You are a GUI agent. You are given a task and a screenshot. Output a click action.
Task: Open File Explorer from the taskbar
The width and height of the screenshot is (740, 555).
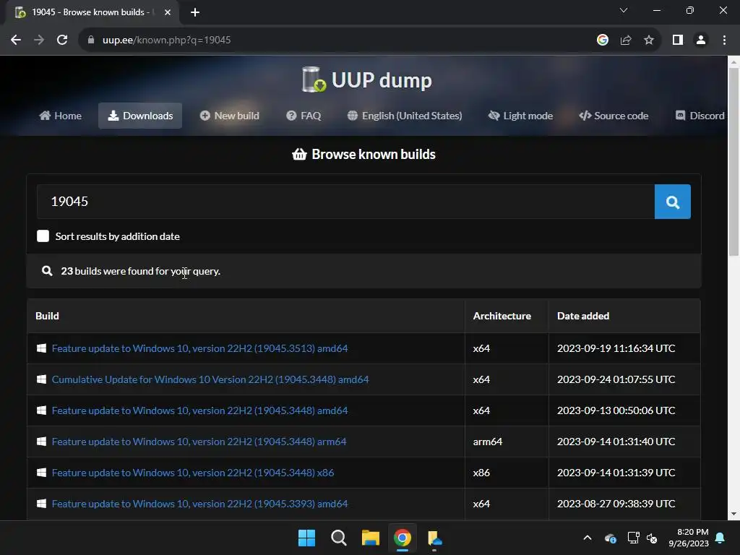(371, 538)
